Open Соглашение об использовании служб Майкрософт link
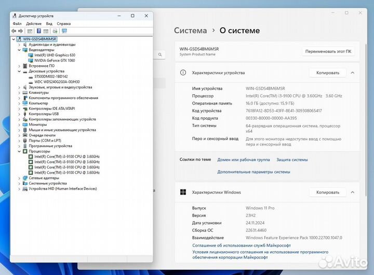Image resolution: width=374 pixels, height=275 pixels. click(x=242, y=245)
